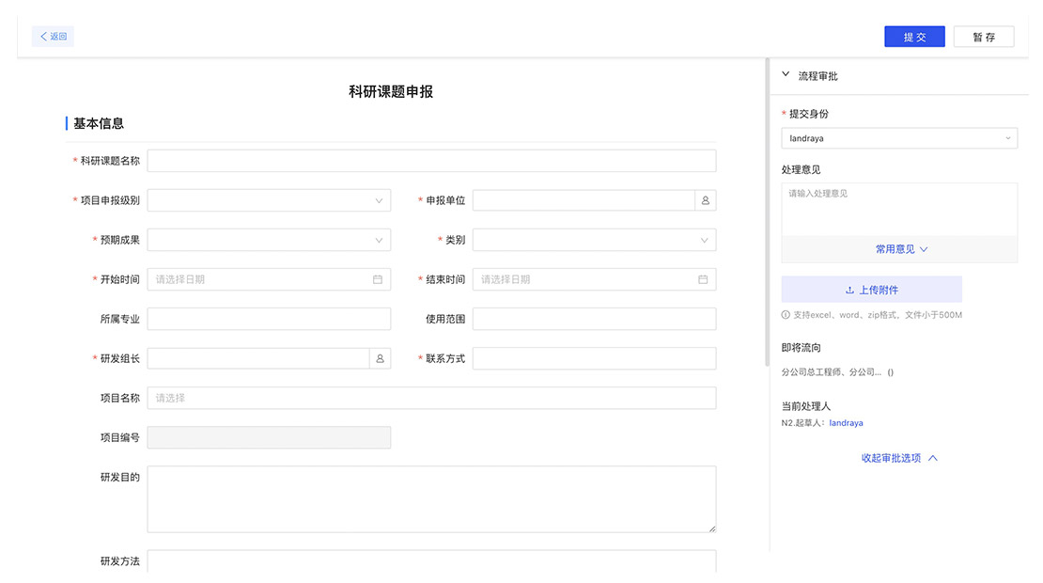Screen dimensions: 1043x583
Task: Open the 预期成果 dropdown
Action: tap(269, 240)
